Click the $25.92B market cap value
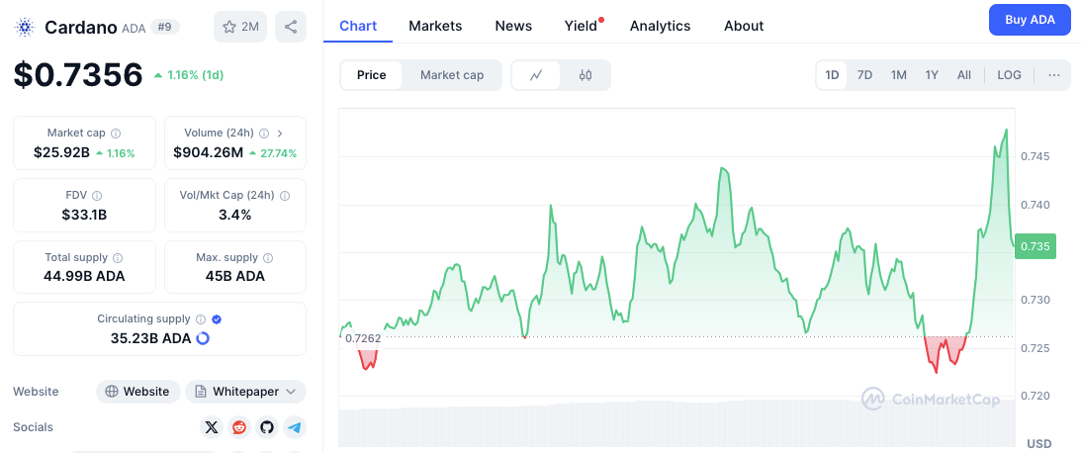The height and width of the screenshot is (453, 1081). [x=61, y=153]
